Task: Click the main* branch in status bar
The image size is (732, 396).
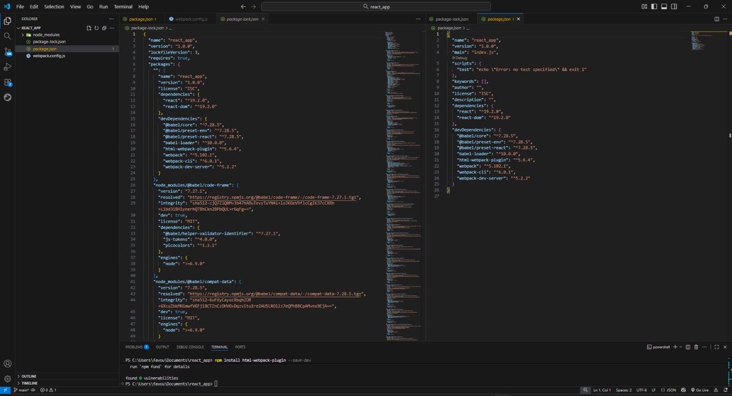Action: pyautogui.click(x=23, y=390)
